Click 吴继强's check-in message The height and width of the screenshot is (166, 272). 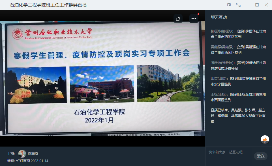[x=238, y=50]
